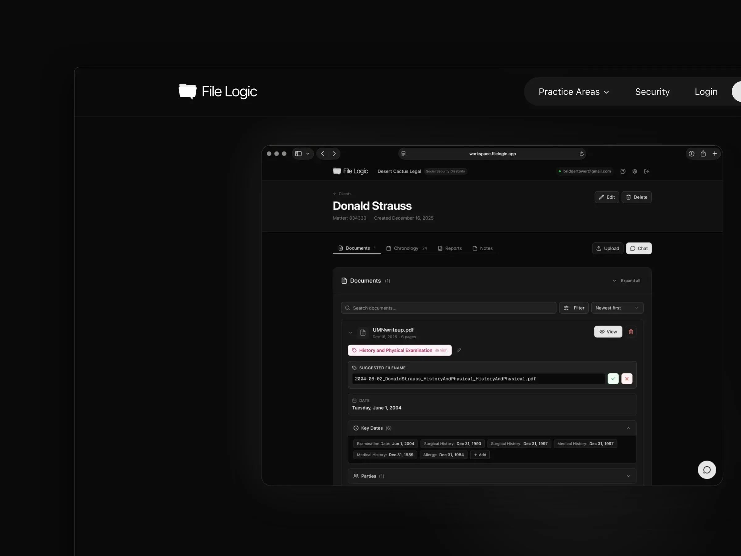
Task: Collapse the UMNwriteup.pdf document row
Action: click(350, 332)
